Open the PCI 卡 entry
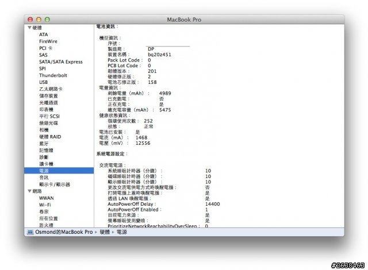Screen dimensions: 368x270 (x=45, y=48)
